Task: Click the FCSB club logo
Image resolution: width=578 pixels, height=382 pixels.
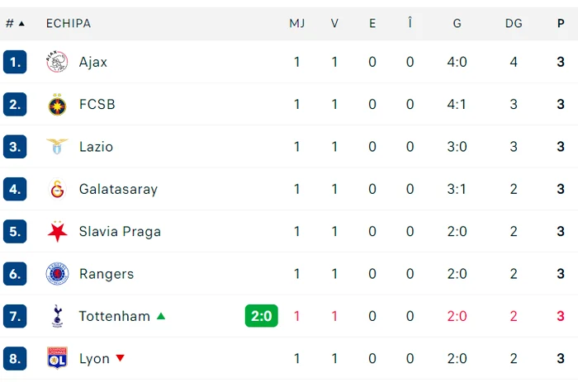Action: pyautogui.click(x=57, y=105)
